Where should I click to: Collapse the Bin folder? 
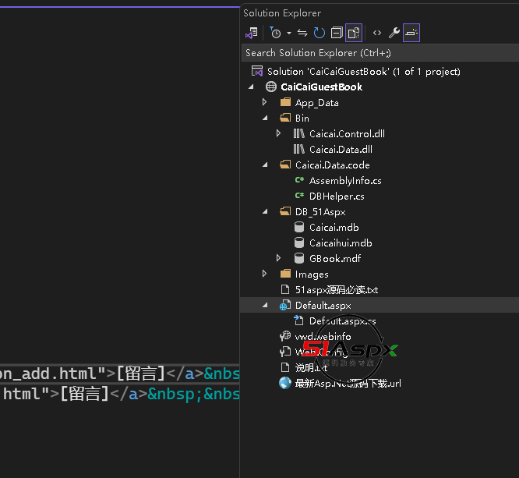coord(265,118)
